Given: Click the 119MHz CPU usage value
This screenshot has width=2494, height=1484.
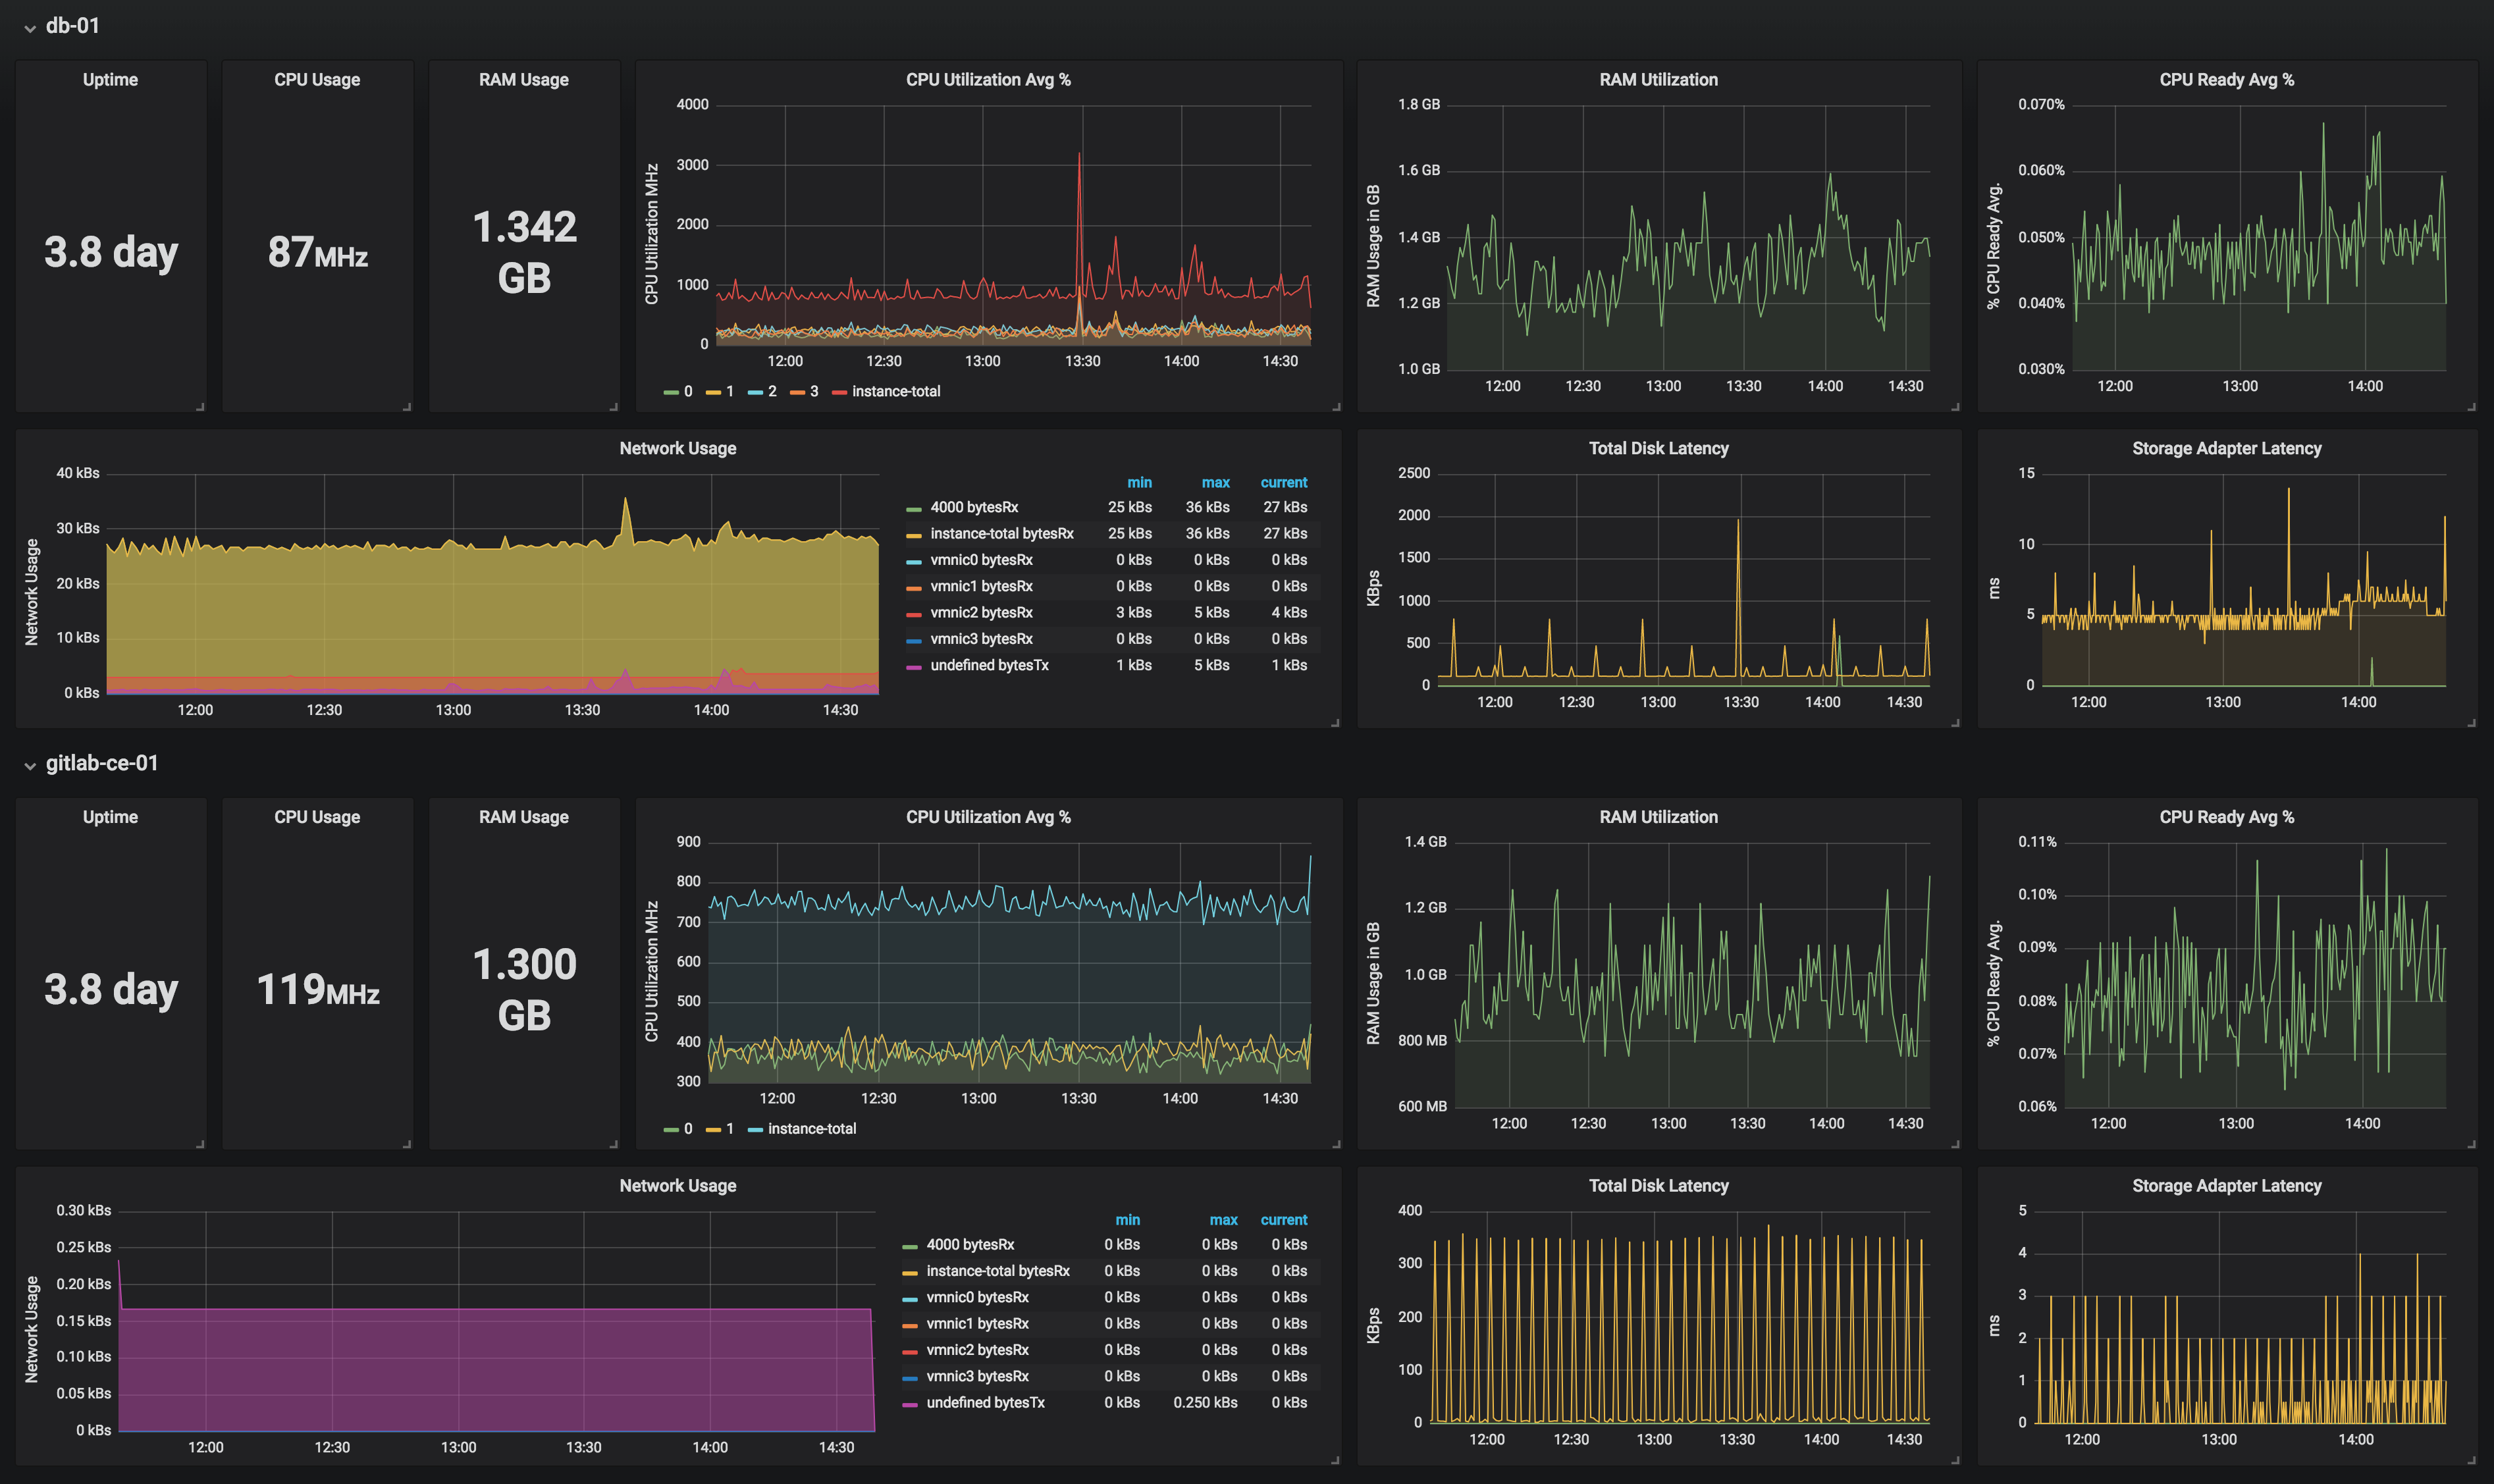Looking at the screenshot, I should 317,990.
